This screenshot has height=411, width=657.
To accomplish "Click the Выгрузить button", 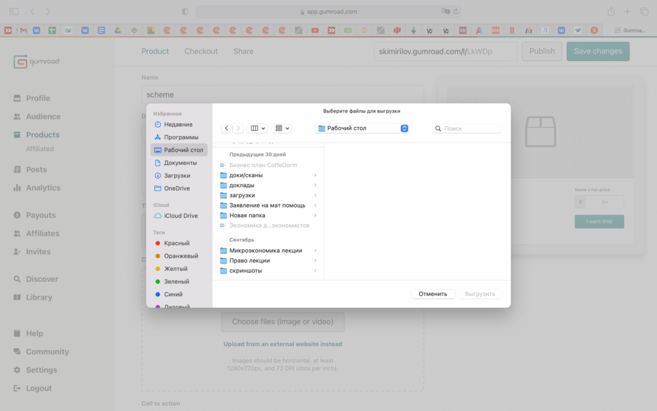I will [480, 294].
